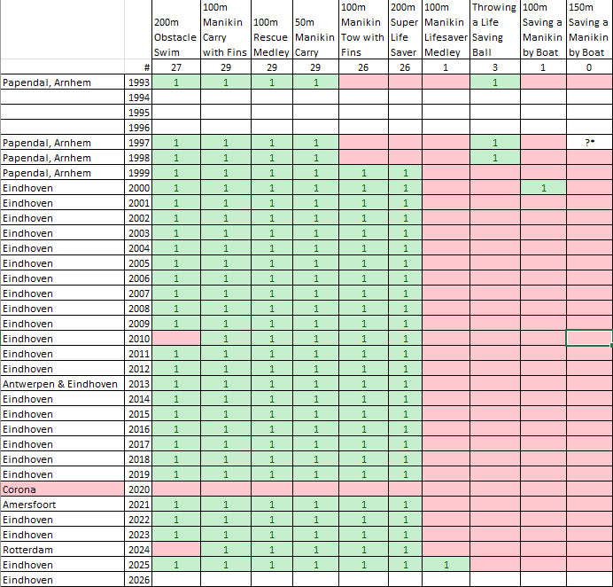Click the count cell showing 27
The height and width of the screenshot is (587, 613).
[176, 67]
